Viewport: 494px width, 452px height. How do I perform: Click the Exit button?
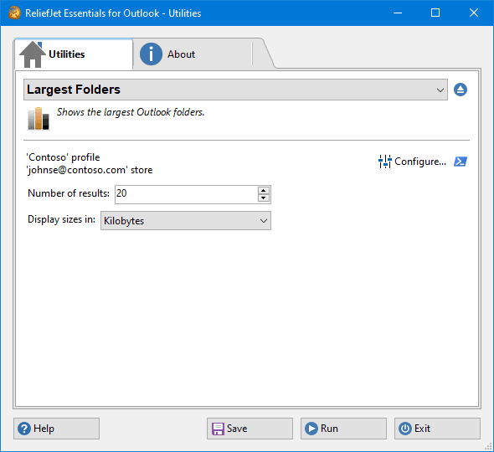point(437,429)
